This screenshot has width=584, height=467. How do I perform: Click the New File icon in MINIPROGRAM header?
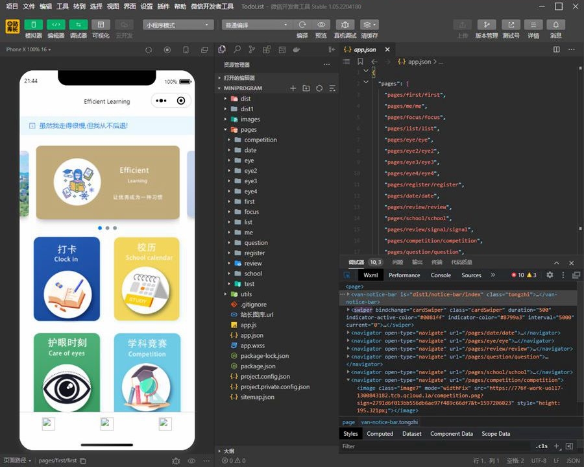tap(293, 88)
